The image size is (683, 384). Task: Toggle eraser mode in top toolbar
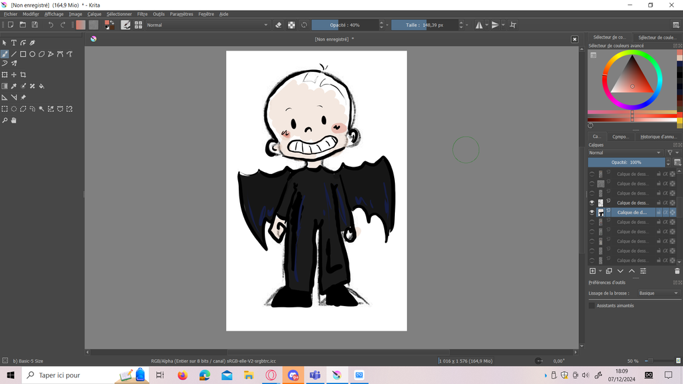click(x=279, y=25)
